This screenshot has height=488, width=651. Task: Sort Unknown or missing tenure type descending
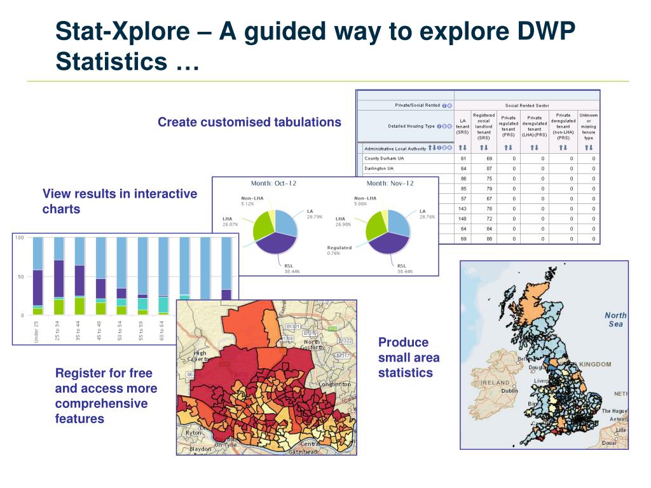[x=591, y=147]
